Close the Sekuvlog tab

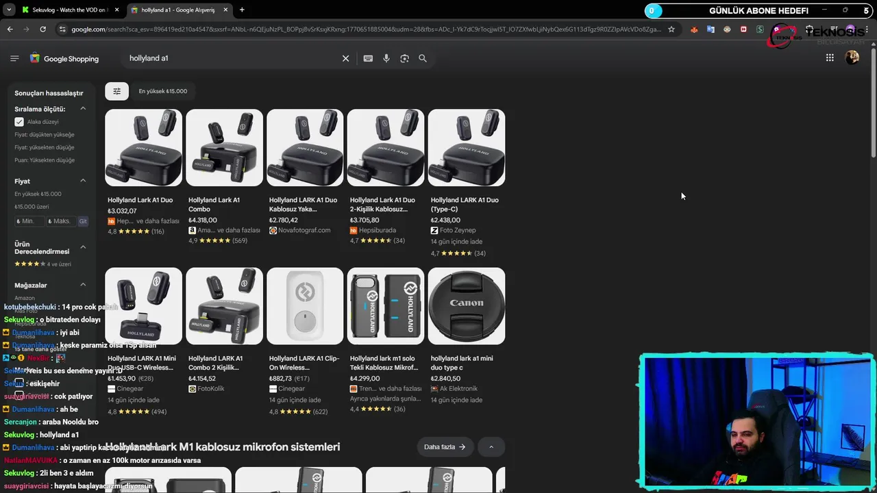pos(116,10)
